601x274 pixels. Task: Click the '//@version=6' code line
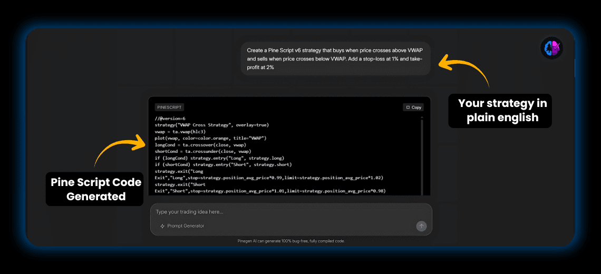point(170,119)
